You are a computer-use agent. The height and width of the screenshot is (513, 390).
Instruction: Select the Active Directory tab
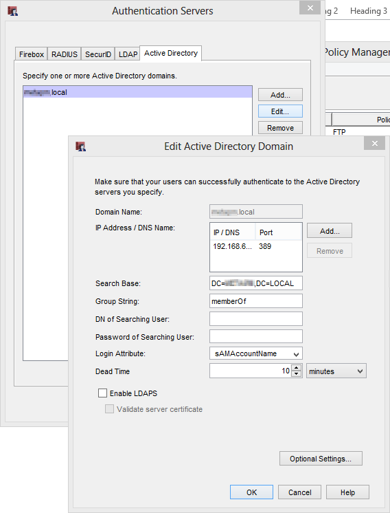coord(171,53)
